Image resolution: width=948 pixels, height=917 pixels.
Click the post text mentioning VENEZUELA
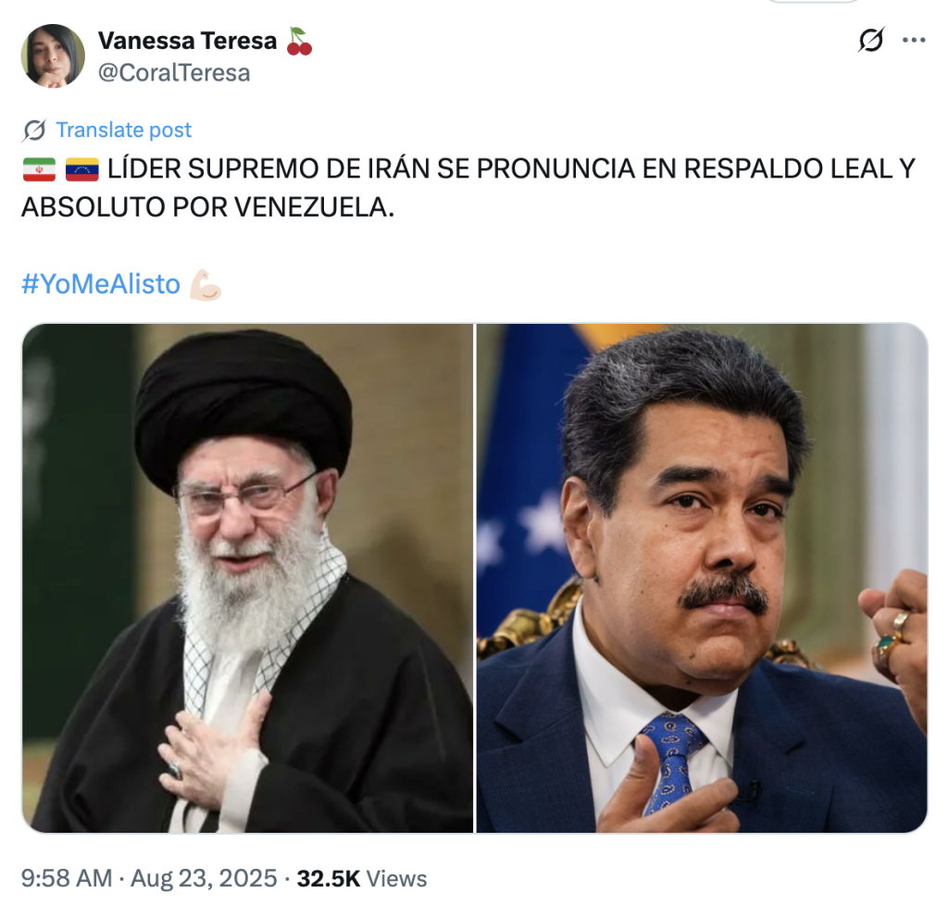(x=468, y=188)
